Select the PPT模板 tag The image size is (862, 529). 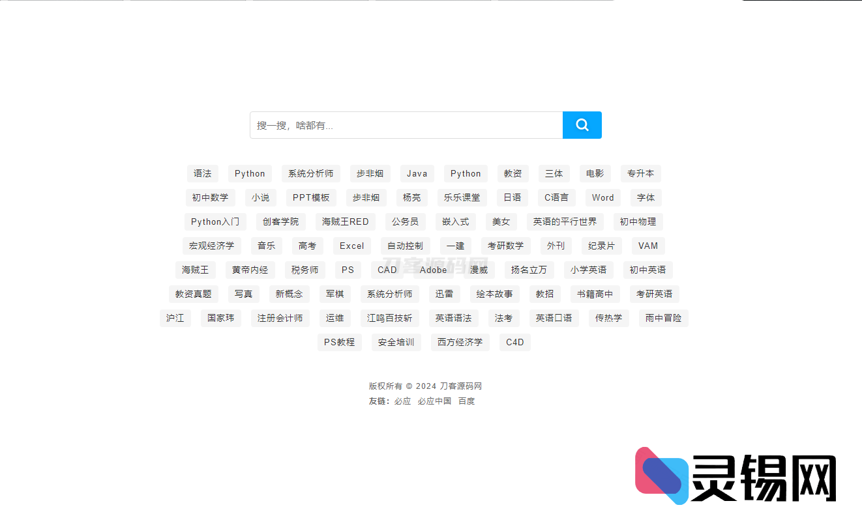311,197
